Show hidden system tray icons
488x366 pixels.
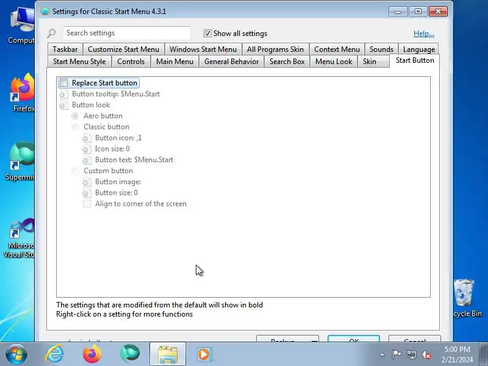click(x=382, y=354)
